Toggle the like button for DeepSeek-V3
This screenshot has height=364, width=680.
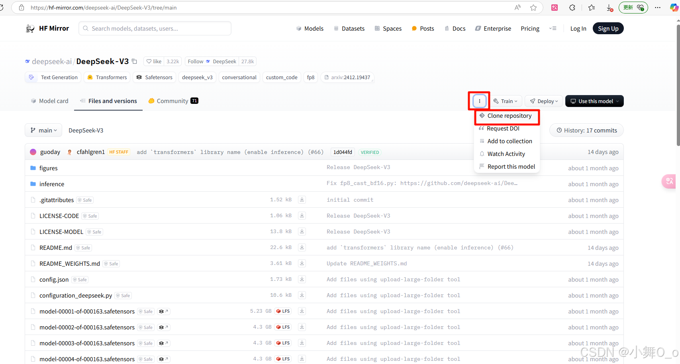point(153,61)
